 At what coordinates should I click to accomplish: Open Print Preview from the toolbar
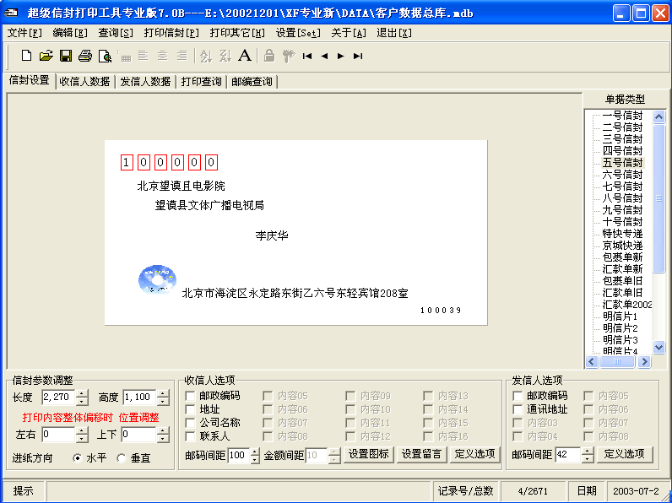[x=105, y=57]
